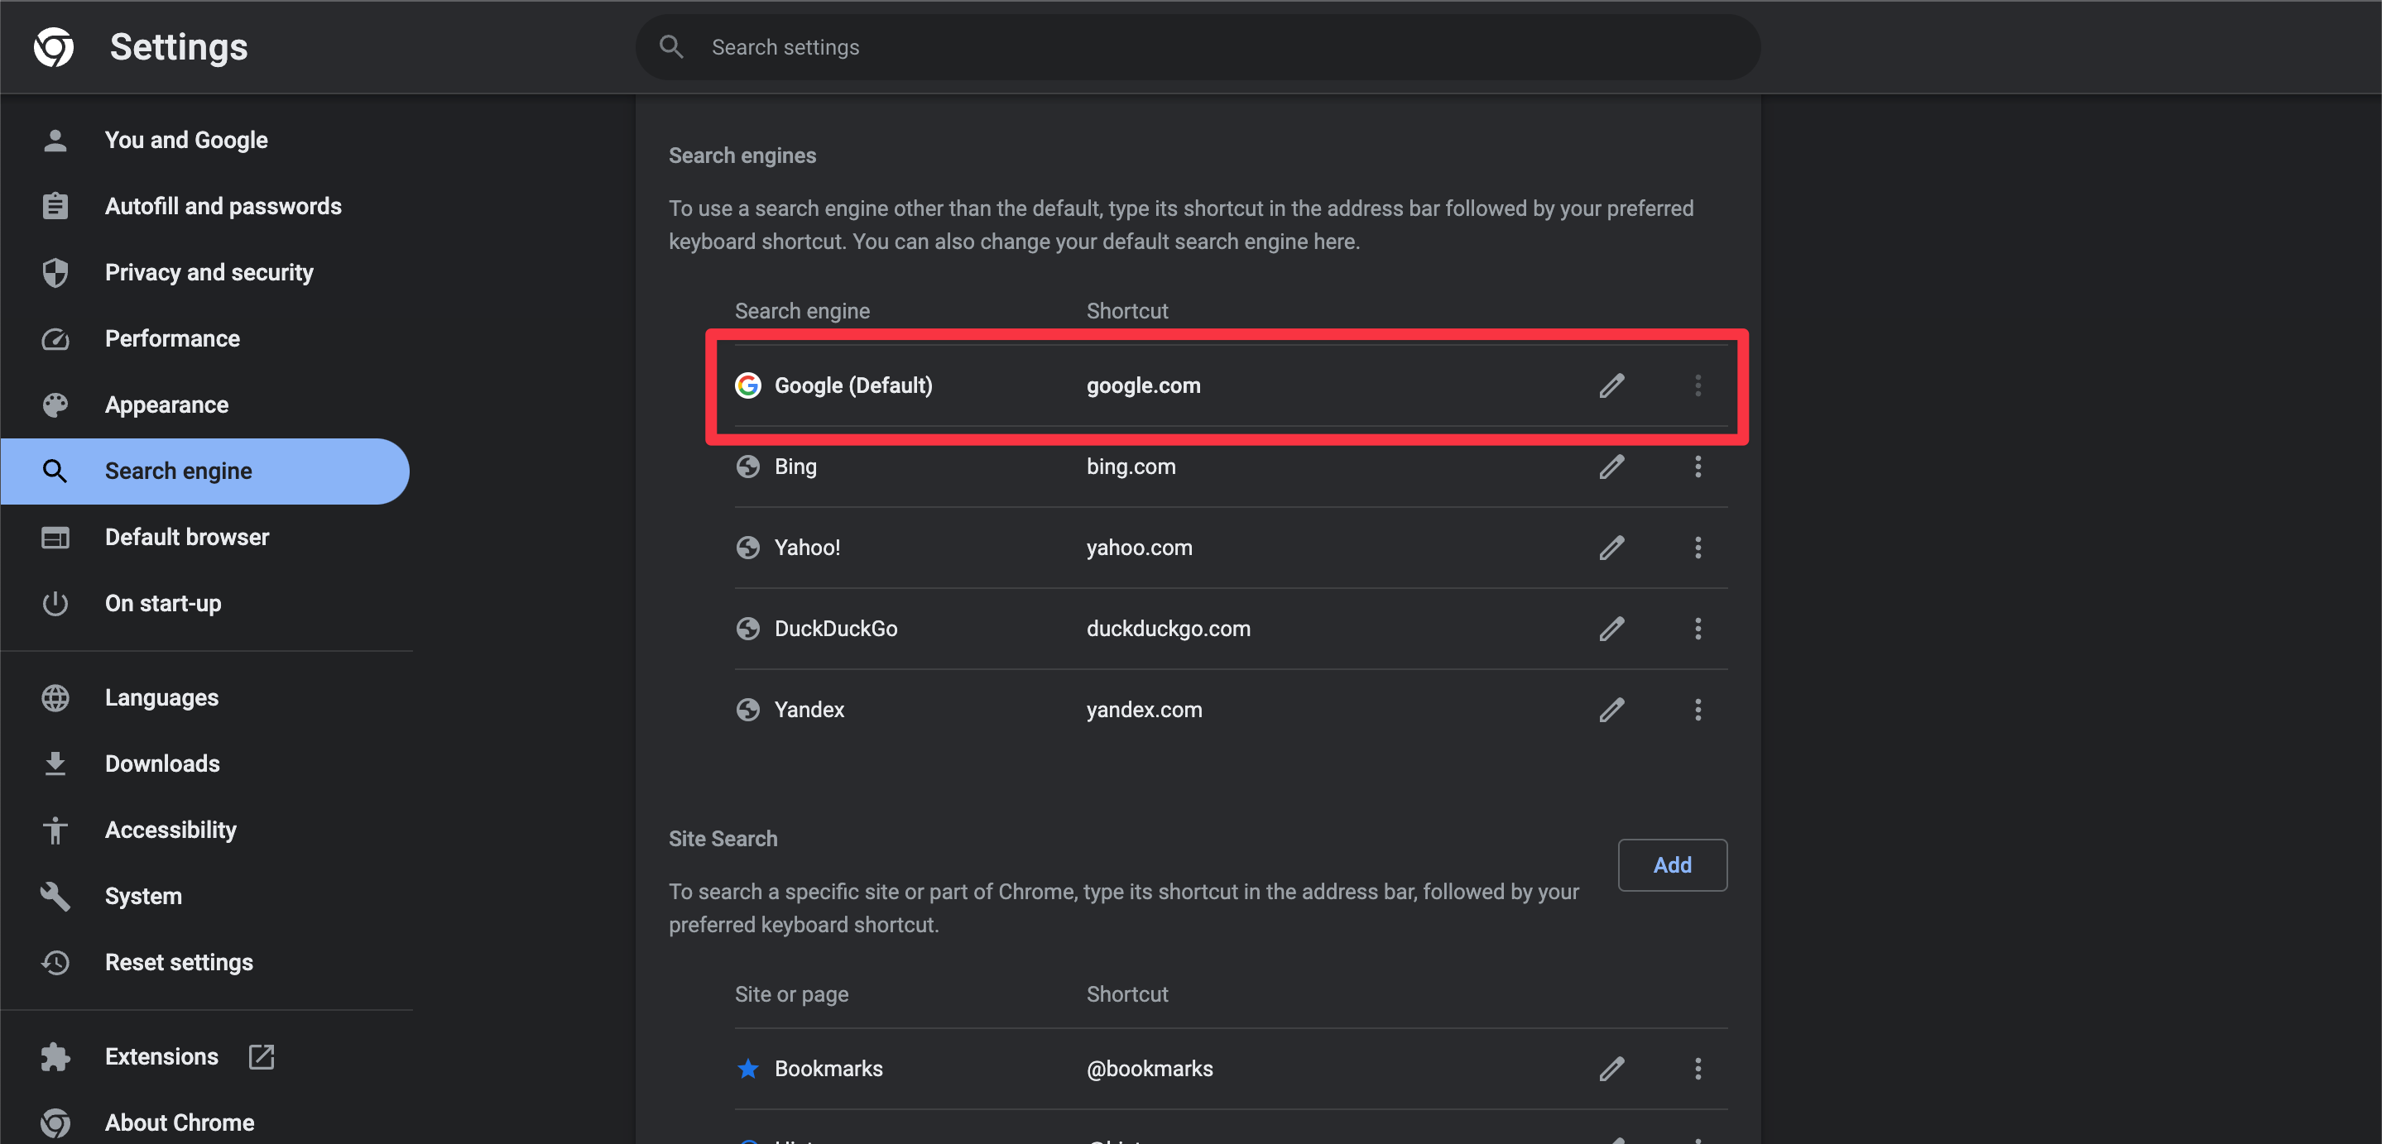The height and width of the screenshot is (1144, 2382).
Task: Open the three-dot menu for Yandex
Action: click(1698, 709)
